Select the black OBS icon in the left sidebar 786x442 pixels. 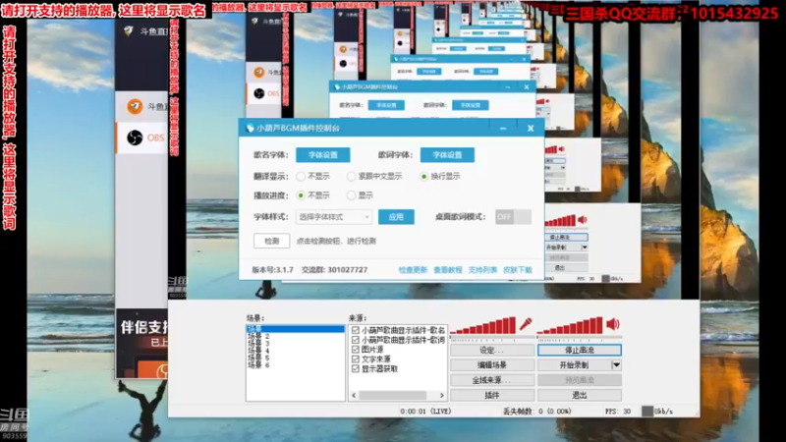click(135, 138)
